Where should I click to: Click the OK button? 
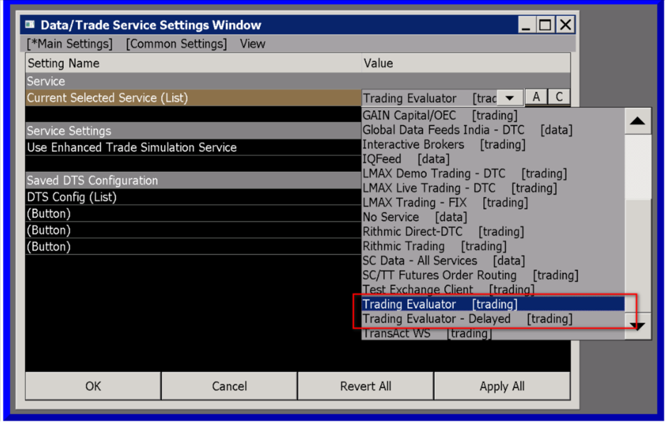[x=93, y=386]
